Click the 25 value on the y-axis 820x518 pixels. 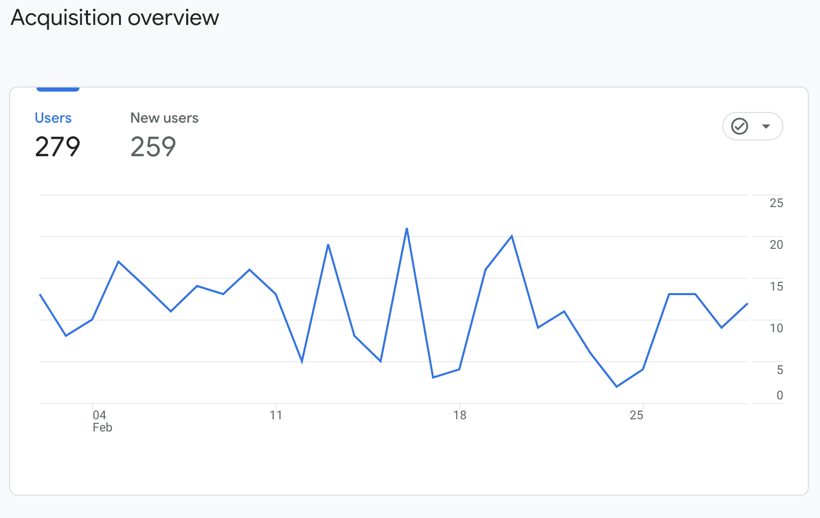(776, 203)
